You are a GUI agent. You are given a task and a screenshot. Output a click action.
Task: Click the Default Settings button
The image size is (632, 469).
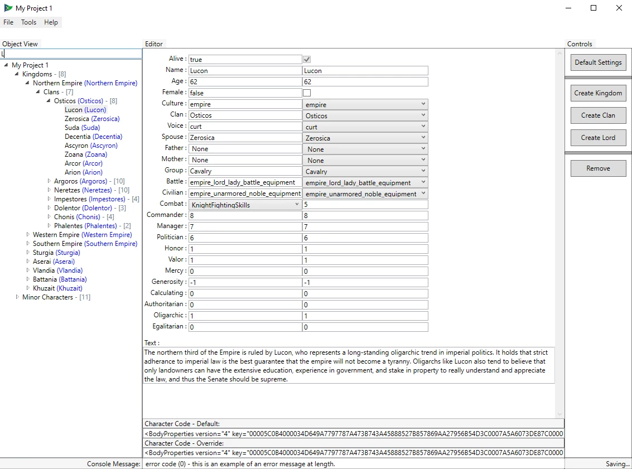pos(598,62)
